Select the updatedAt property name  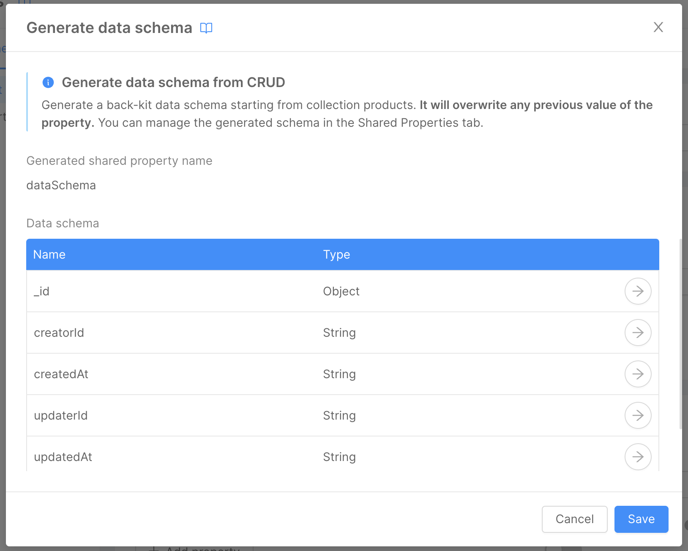[x=63, y=457]
